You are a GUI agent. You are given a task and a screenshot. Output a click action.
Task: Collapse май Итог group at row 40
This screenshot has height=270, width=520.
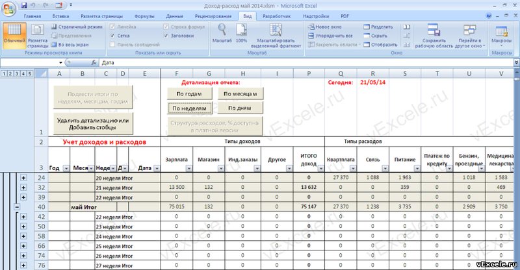point(17,207)
